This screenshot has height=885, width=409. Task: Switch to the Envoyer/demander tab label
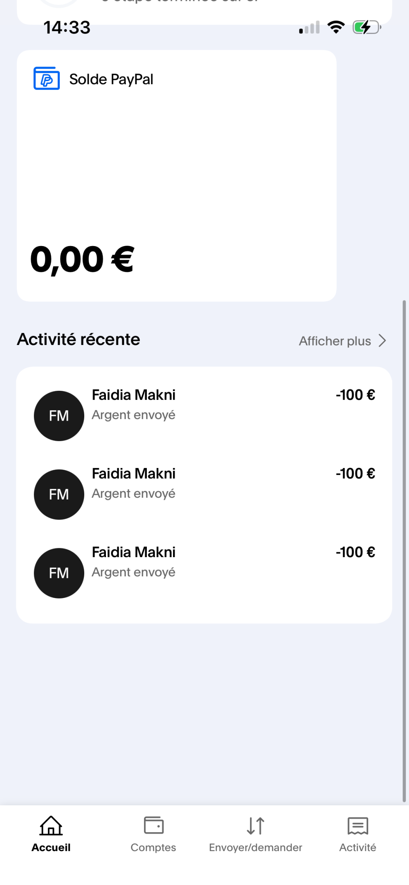[256, 847]
